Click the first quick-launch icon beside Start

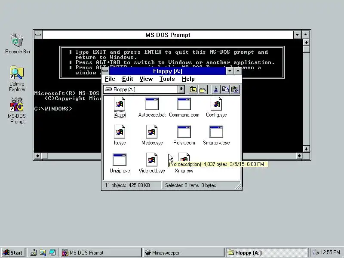34,252
